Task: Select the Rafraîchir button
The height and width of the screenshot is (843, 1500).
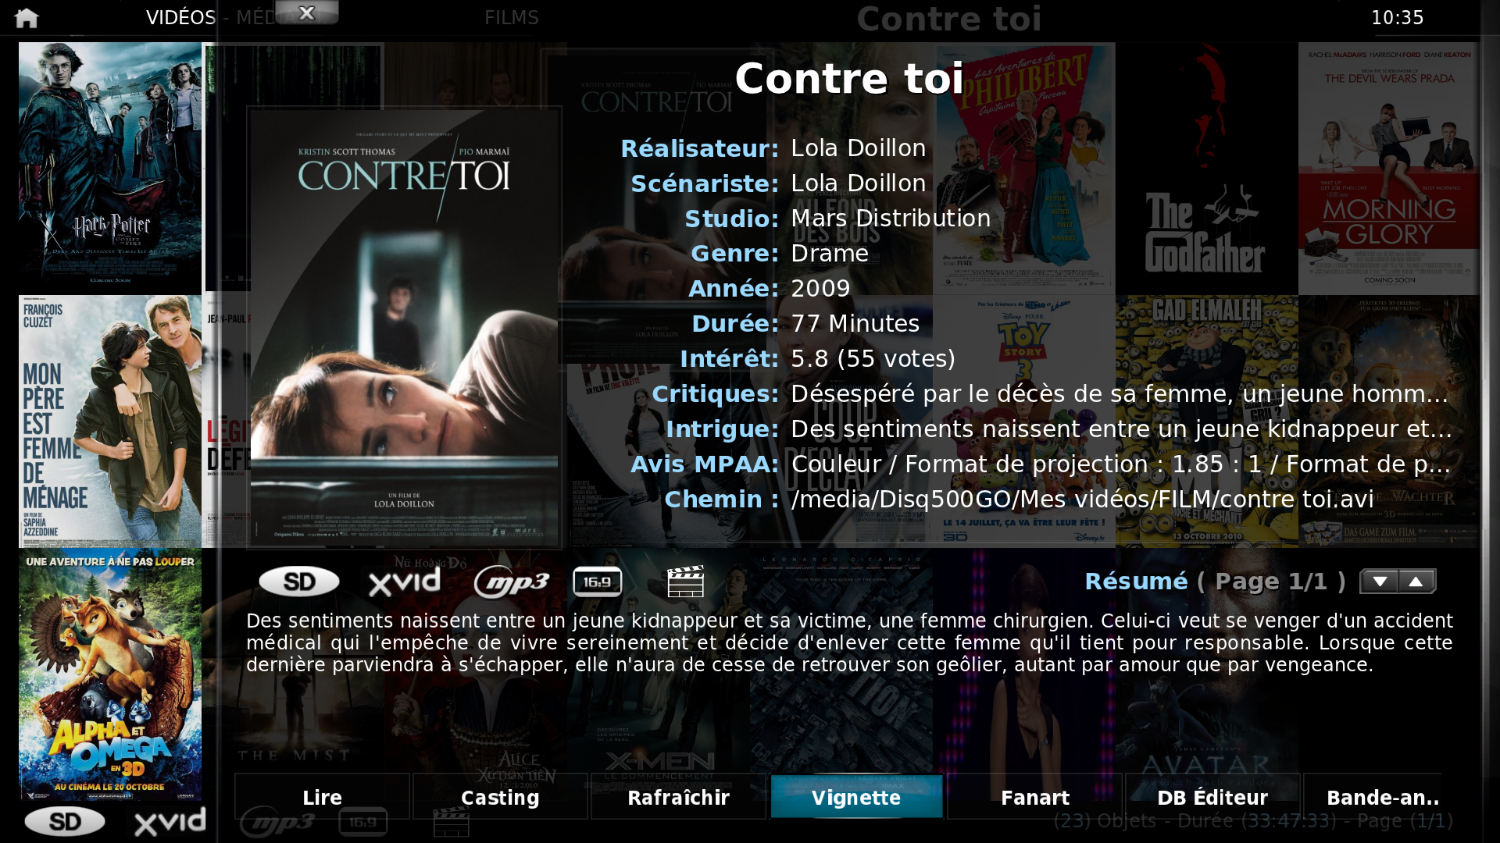Action: pyautogui.click(x=678, y=797)
